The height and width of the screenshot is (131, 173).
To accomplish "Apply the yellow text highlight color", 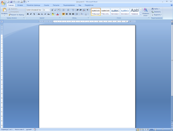I will [53, 14].
